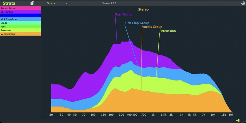
Task: Expand the Strata preset dropdown chevron
Action: pos(66,3)
